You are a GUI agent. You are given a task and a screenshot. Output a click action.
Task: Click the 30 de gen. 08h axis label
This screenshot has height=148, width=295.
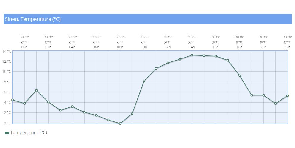coord(120,42)
